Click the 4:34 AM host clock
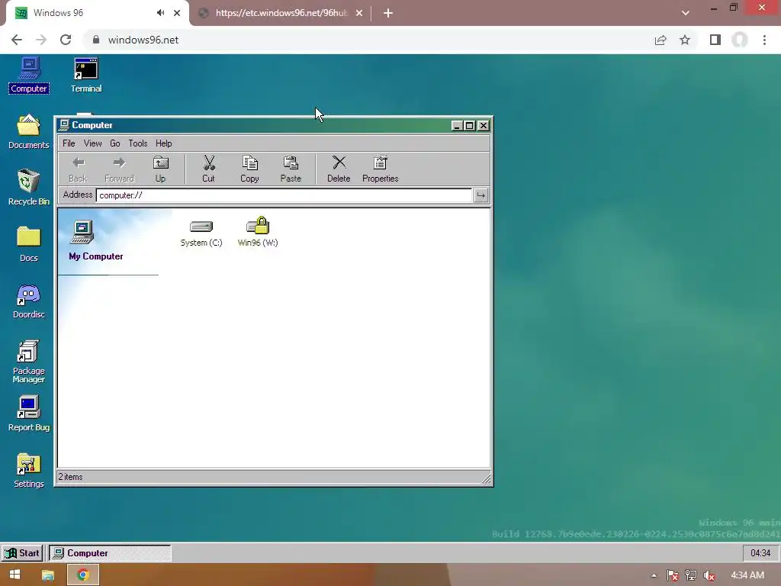781x586 pixels. click(x=747, y=575)
